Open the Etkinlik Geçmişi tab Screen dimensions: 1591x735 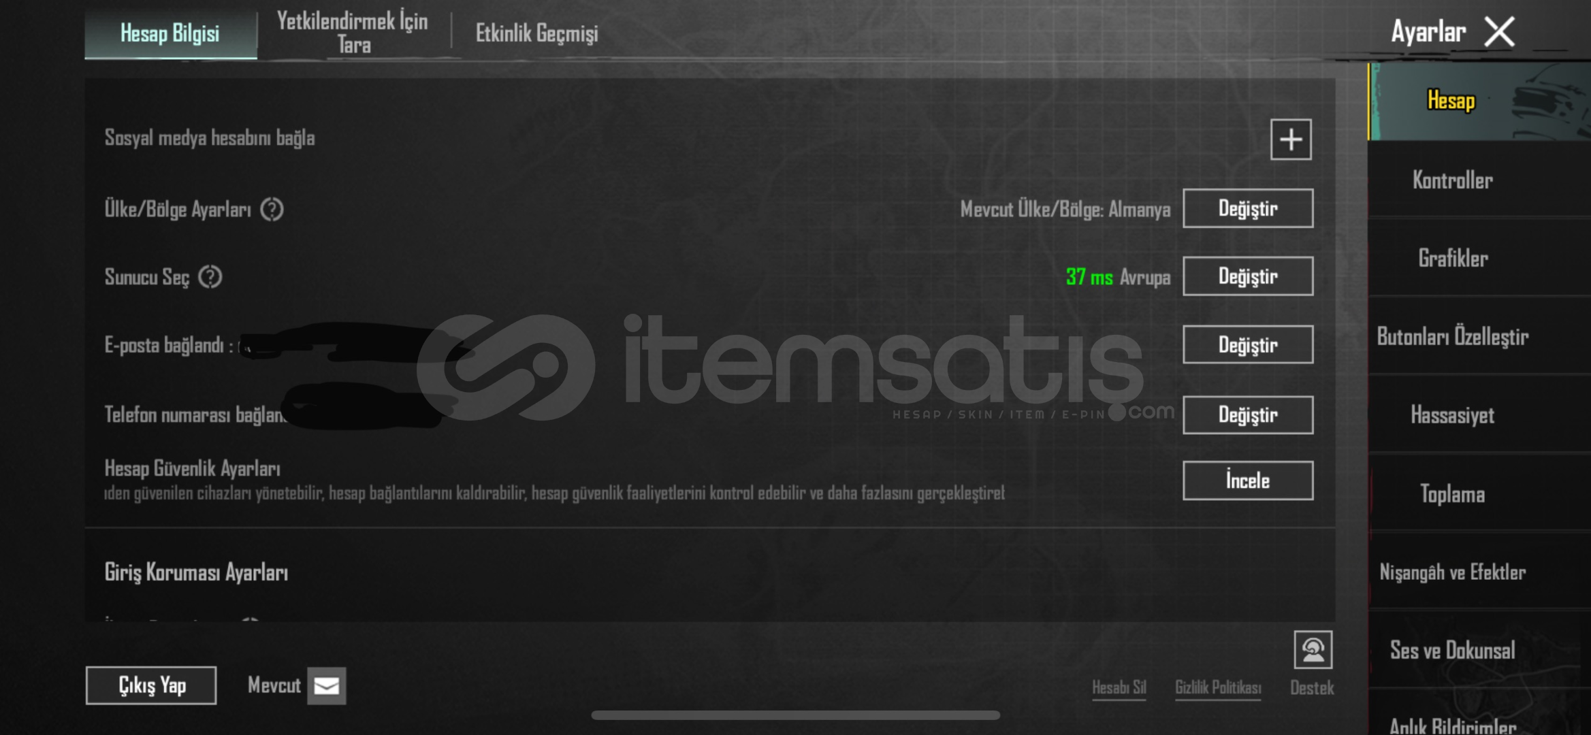(x=536, y=33)
